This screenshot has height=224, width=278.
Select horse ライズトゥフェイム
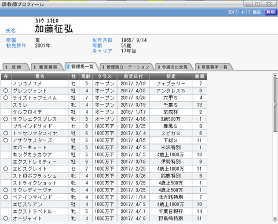35,97
